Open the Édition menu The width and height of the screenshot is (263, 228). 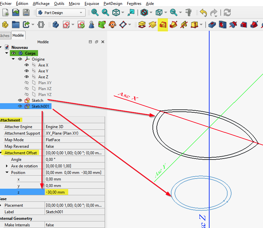[x=22, y=4]
